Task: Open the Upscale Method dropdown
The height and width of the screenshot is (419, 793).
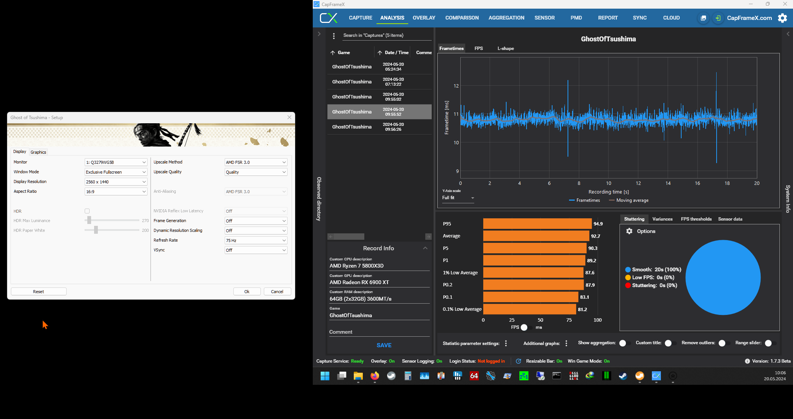Action: pos(256,162)
